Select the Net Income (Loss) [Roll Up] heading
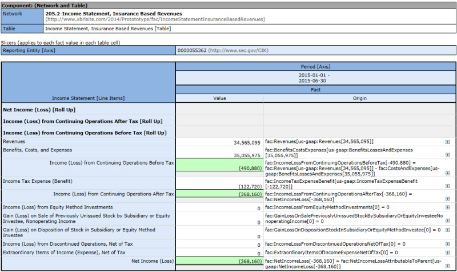Screen dimensions: 457x272 click(39, 110)
